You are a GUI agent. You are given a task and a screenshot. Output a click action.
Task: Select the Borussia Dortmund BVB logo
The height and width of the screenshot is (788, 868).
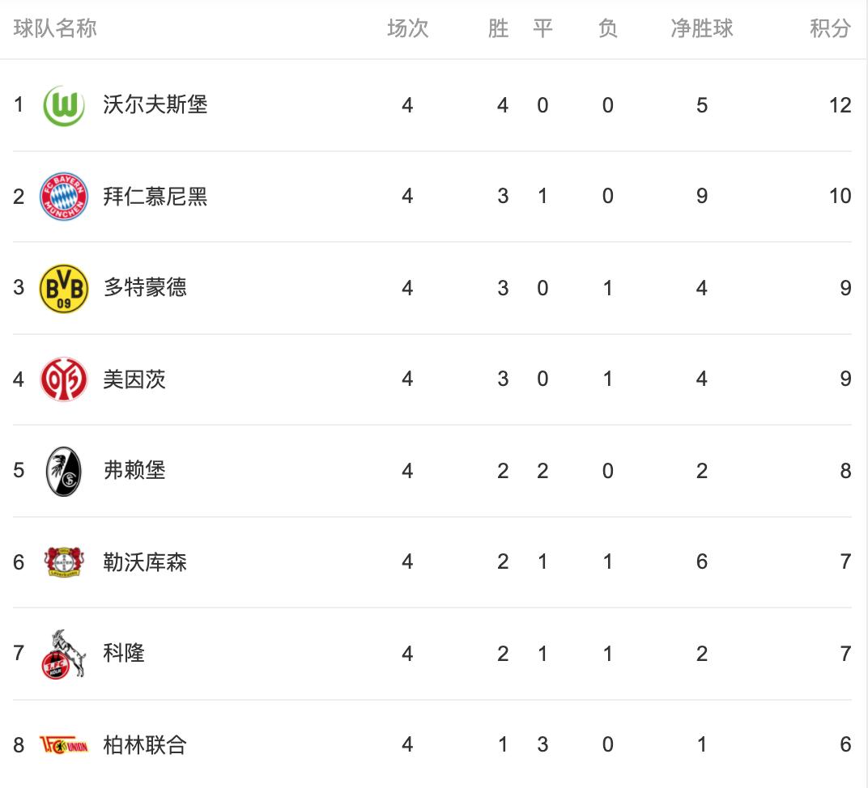click(x=64, y=288)
